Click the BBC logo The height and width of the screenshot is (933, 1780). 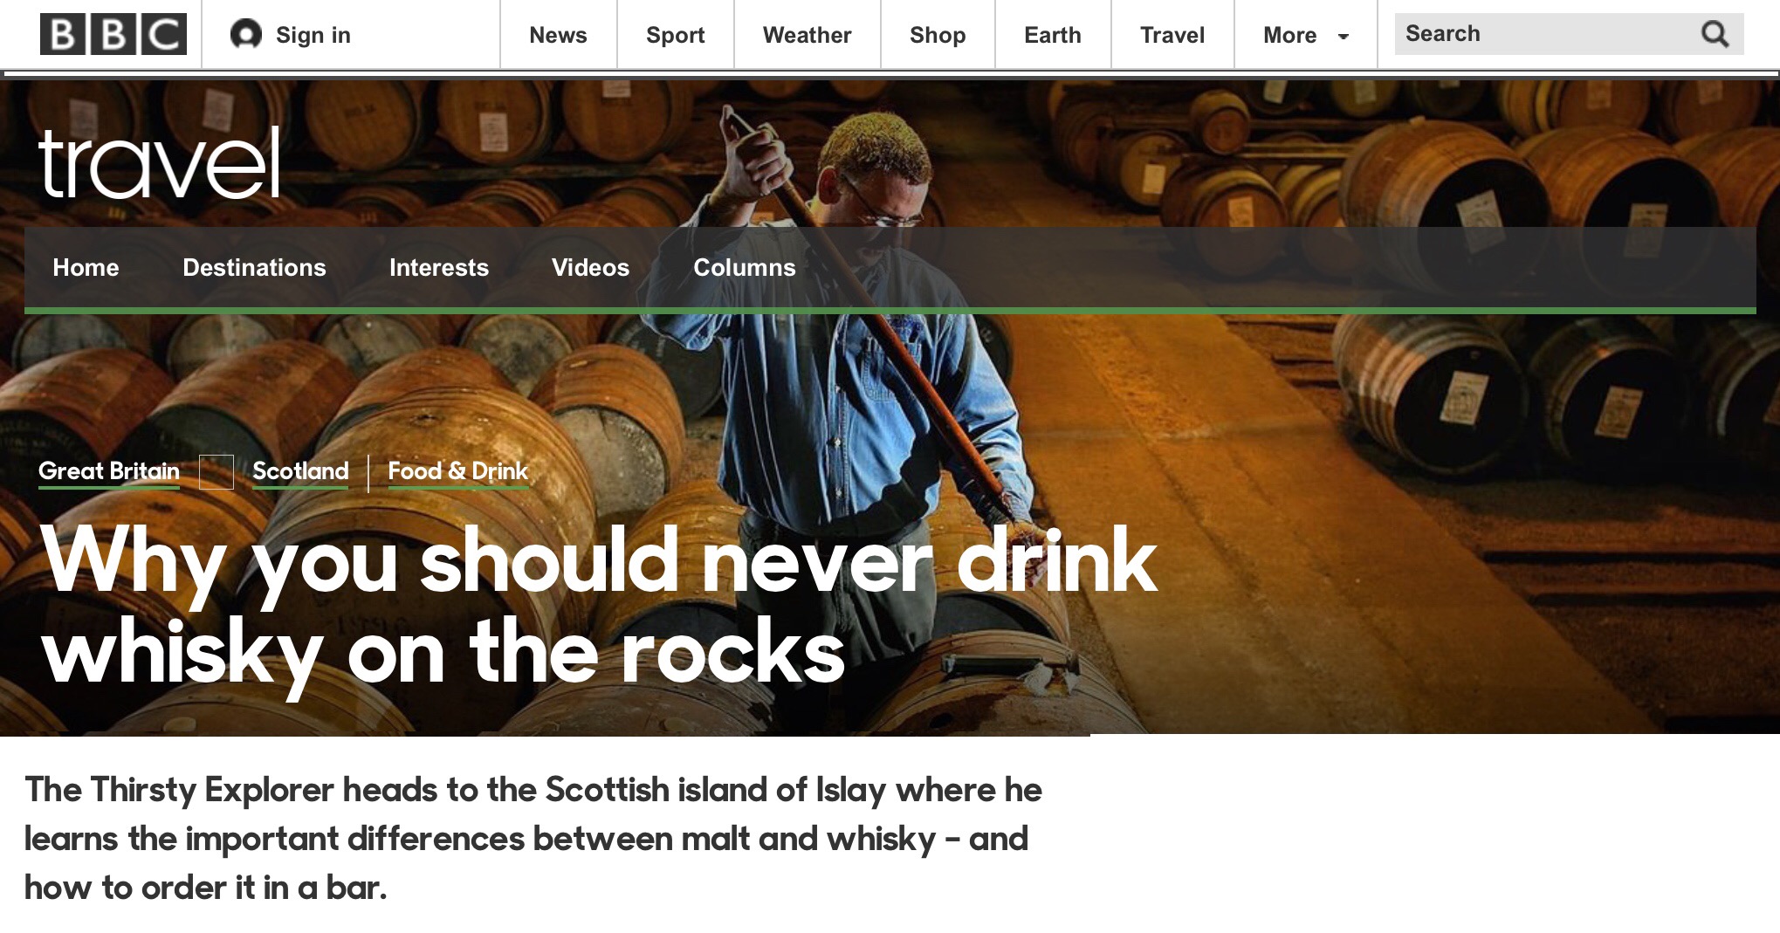pos(113,35)
